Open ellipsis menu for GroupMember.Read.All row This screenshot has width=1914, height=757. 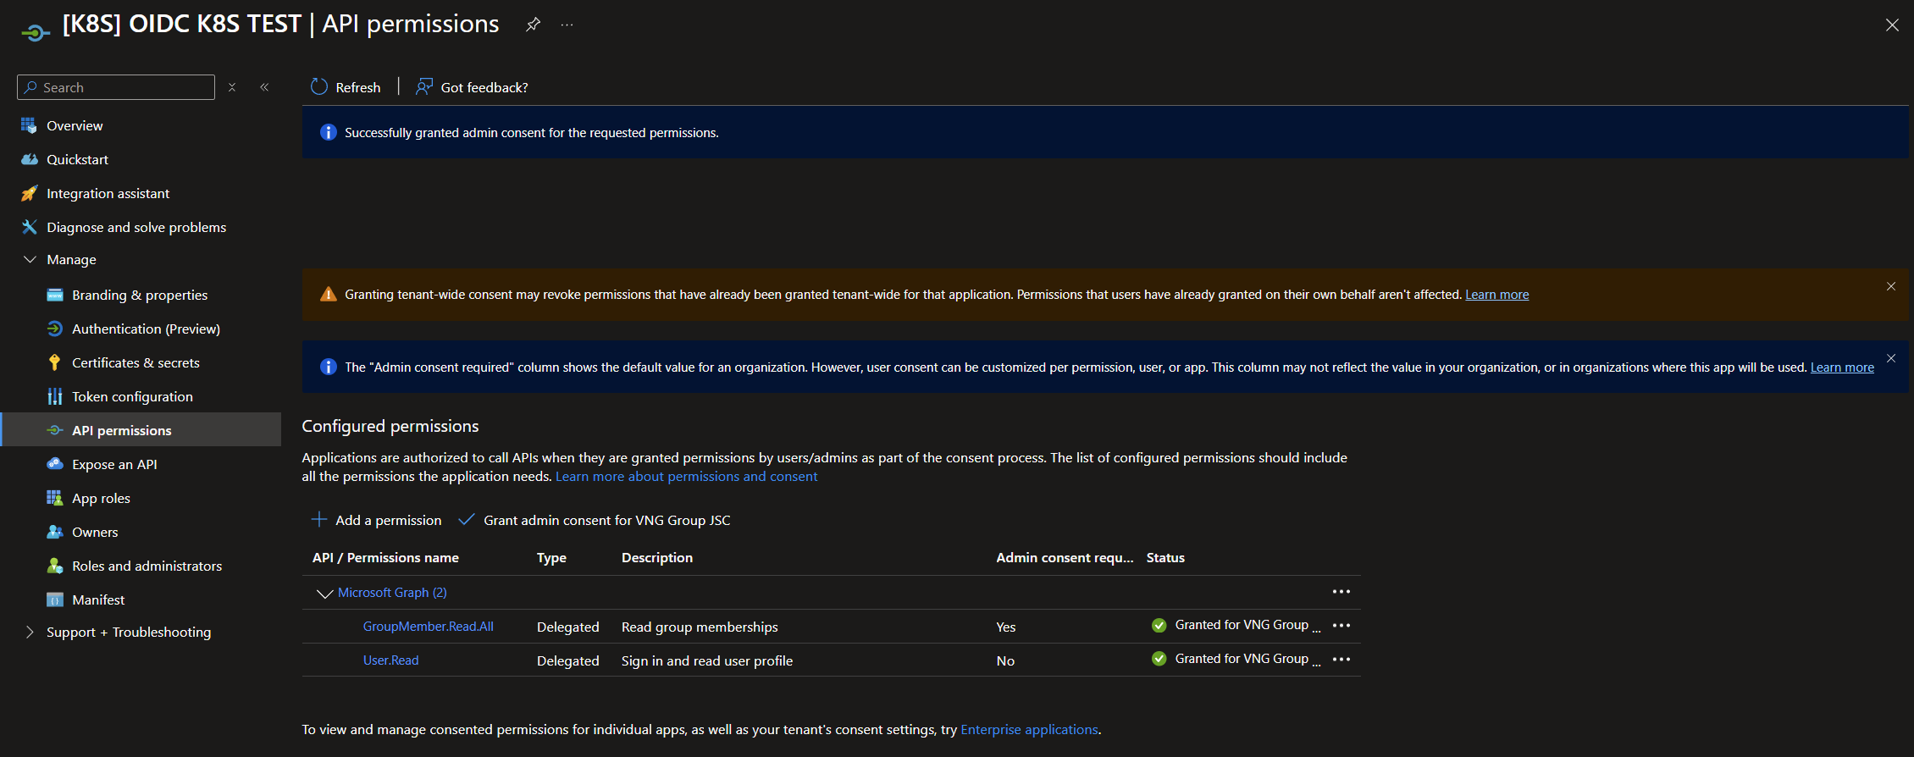tap(1341, 626)
